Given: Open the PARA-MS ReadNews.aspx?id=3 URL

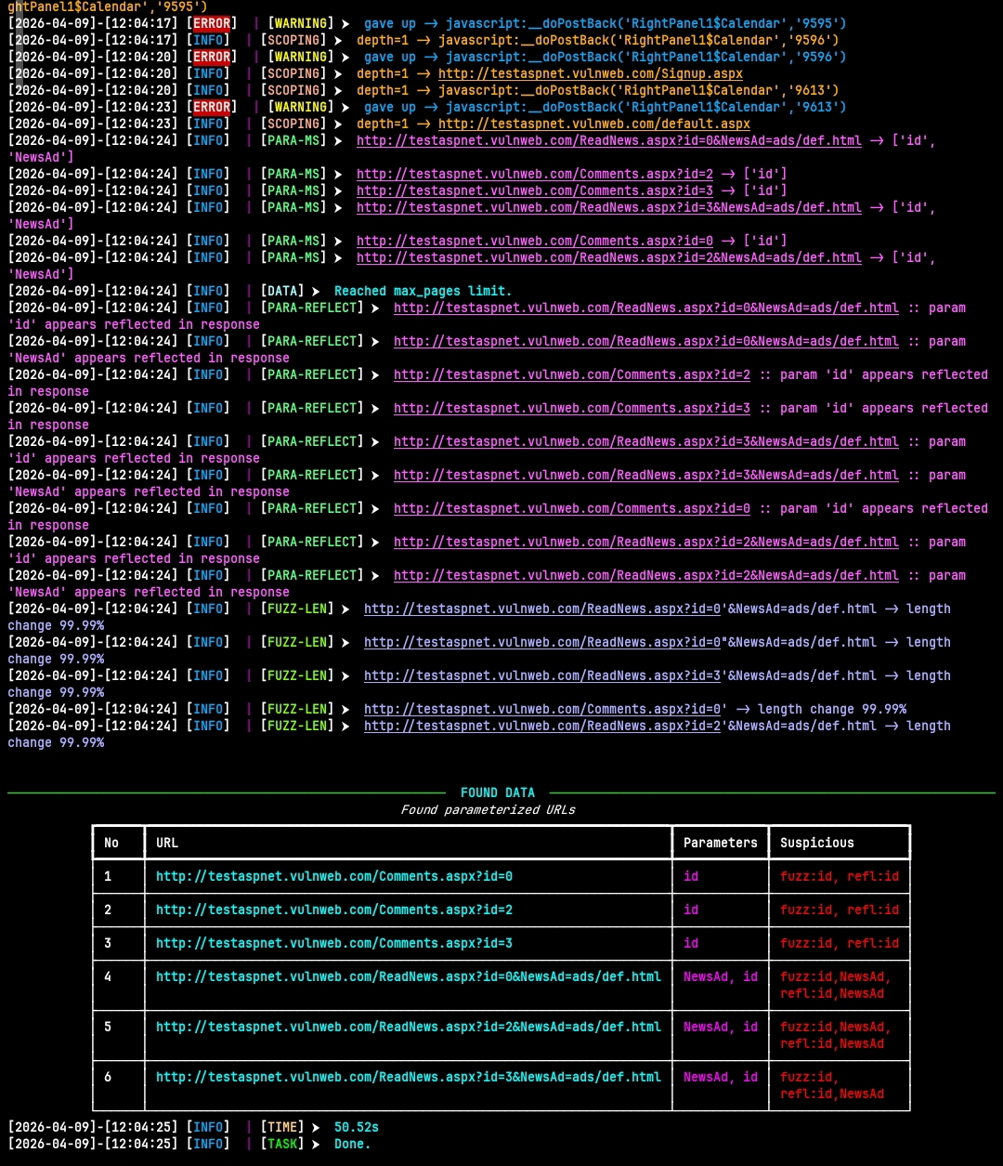Looking at the screenshot, I should (609, 207).
